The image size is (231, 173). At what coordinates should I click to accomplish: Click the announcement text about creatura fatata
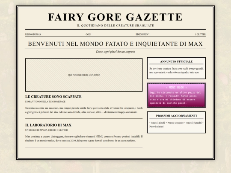[176, 70]
